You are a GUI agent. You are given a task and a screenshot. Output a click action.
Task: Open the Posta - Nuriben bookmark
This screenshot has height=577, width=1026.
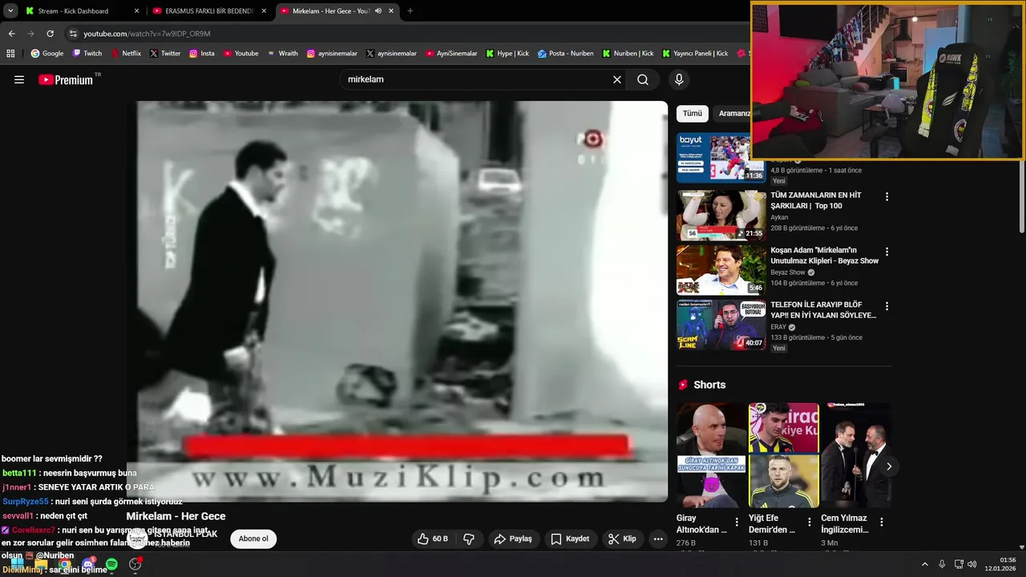click(x=566, y=54)
